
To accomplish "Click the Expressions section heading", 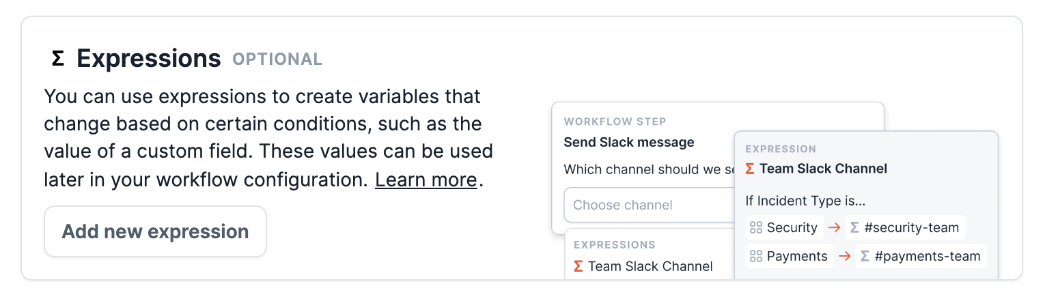I will point(149,59).
